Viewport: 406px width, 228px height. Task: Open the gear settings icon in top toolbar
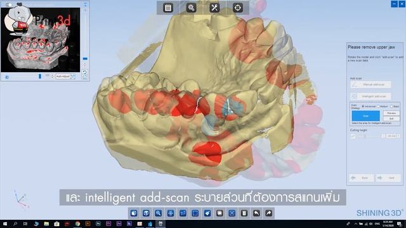pos(191,8)
